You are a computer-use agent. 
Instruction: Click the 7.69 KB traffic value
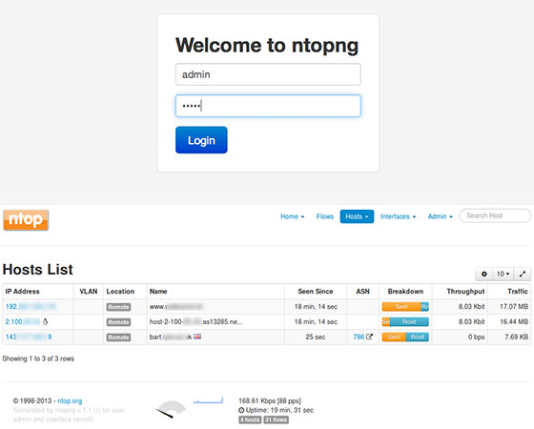tap(516, 337)
